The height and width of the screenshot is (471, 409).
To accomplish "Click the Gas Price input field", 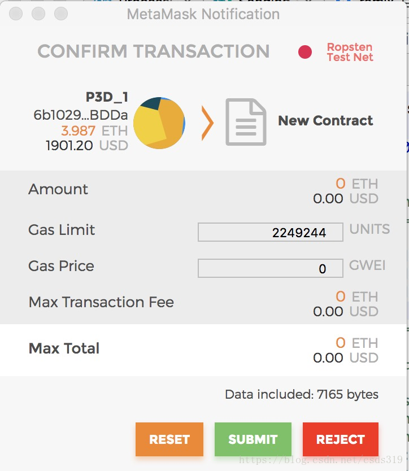I will click(270, 268).
